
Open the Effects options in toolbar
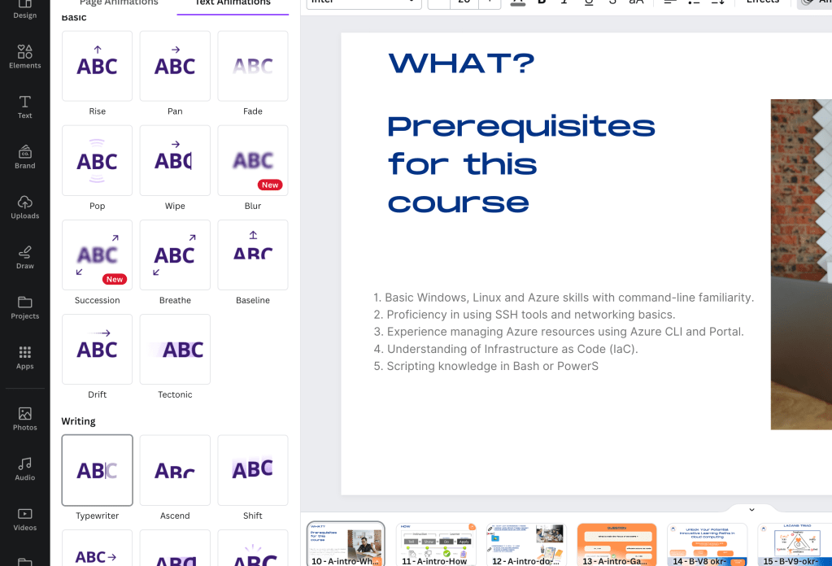(x=763, y=2)
